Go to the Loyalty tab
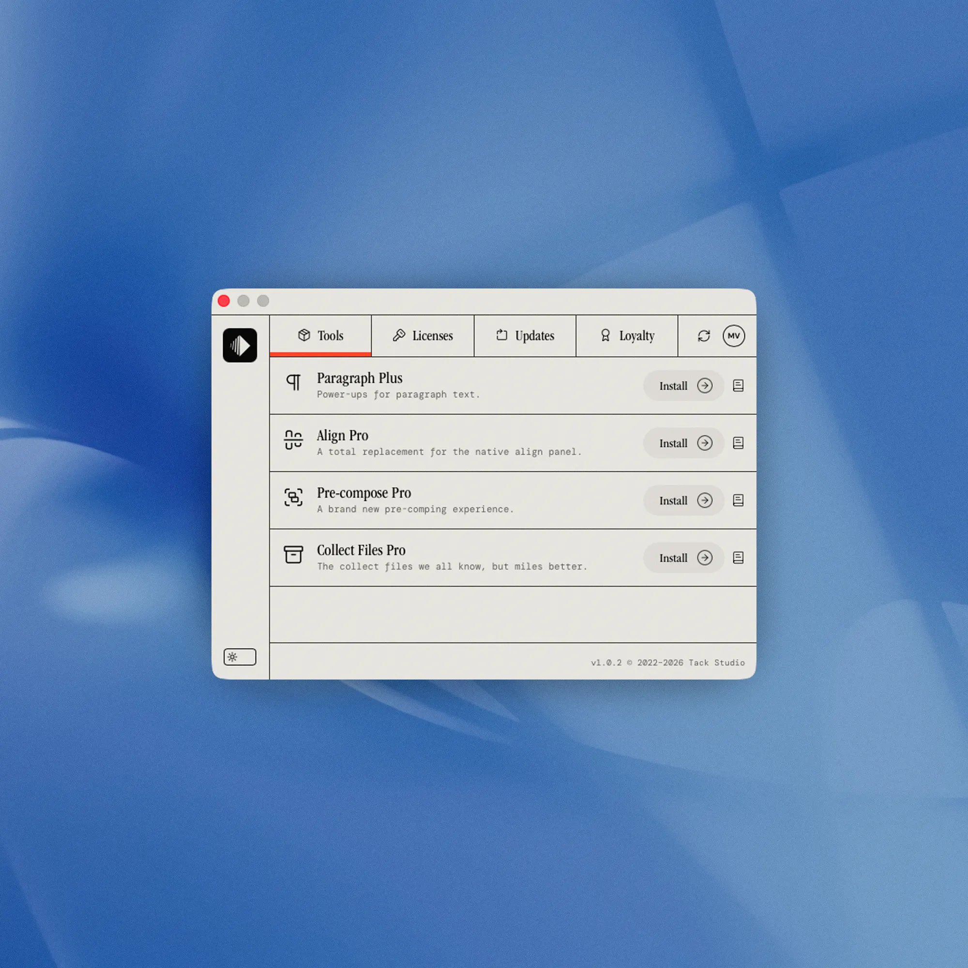Image resolution: width=968 pixels, height=968 pixels. tap(627, 336)
